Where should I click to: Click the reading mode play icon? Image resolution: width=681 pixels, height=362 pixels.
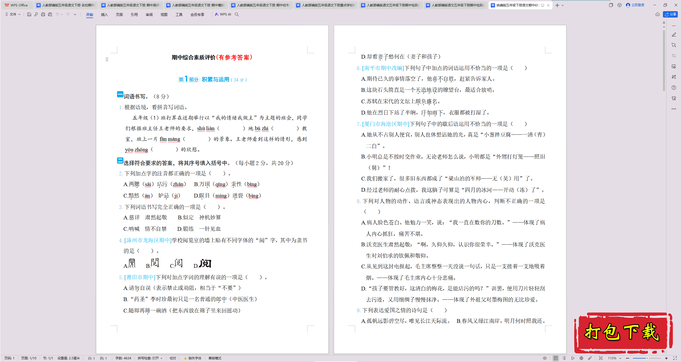pyautogui.click(x=573, y=358)
